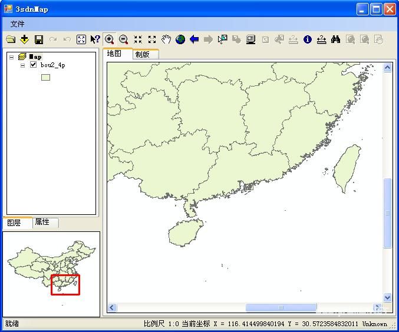Select the zoom in magnifier tool

[x=109, y=39]
